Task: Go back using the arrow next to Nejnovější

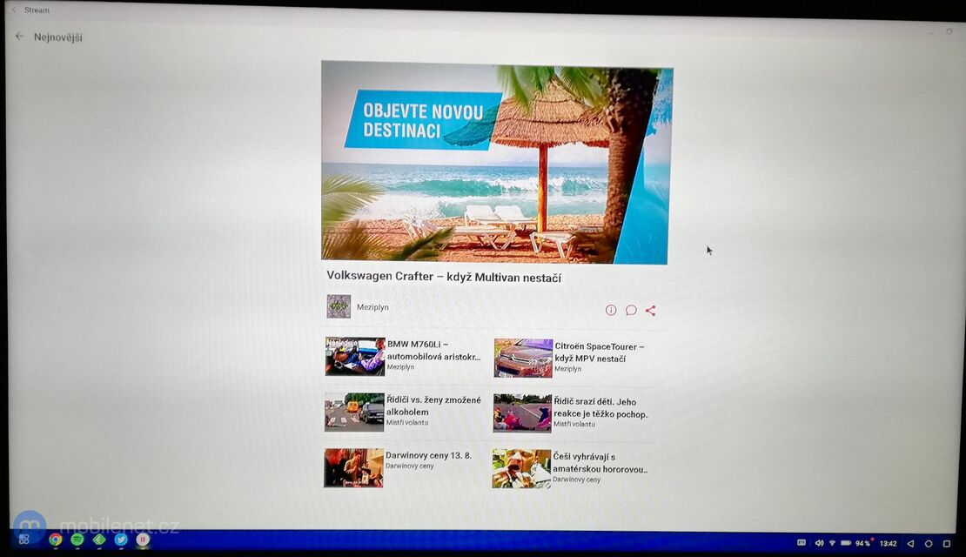Action: click(19, 37)
